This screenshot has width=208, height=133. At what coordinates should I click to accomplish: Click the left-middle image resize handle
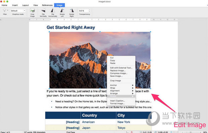[x=49, y=60]
